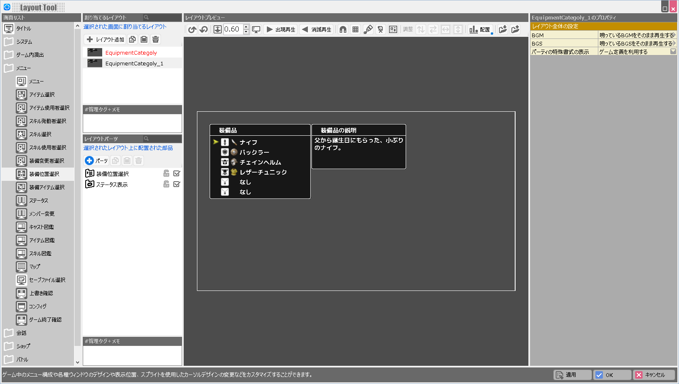Copy the selected layout with copy icon
The image size is (679, 384).
(x=132, y=39)
